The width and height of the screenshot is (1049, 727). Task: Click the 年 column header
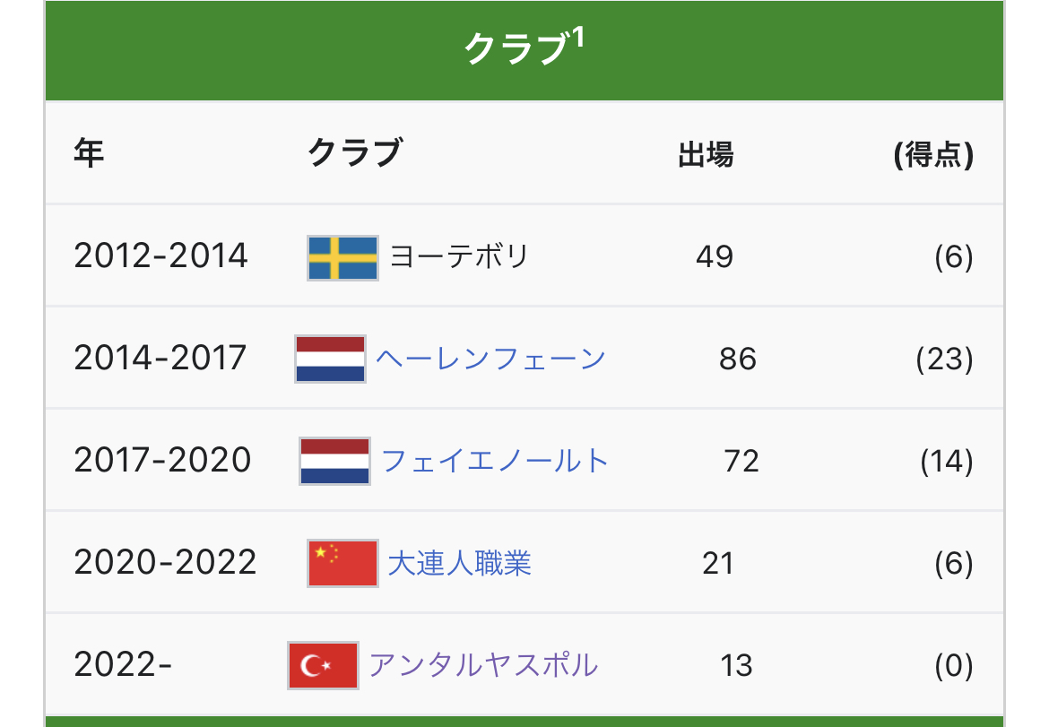89,154
